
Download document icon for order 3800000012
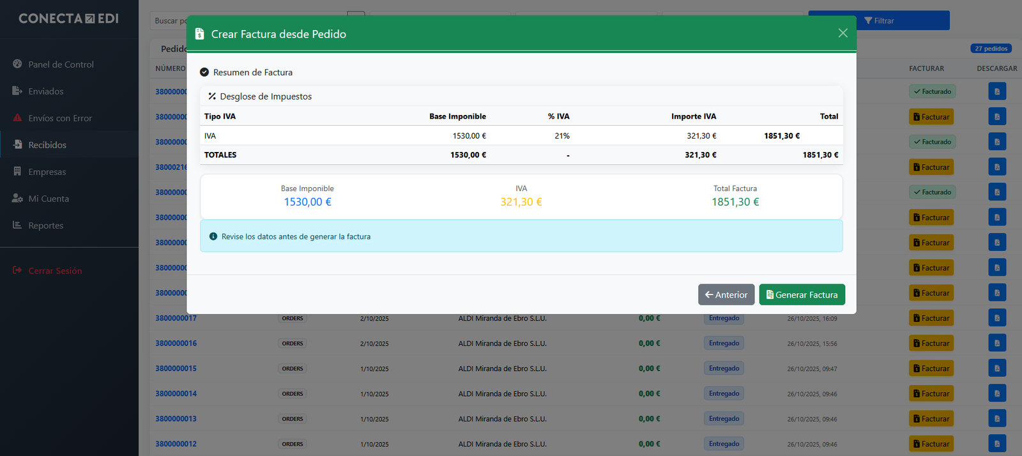coord(996,443)
